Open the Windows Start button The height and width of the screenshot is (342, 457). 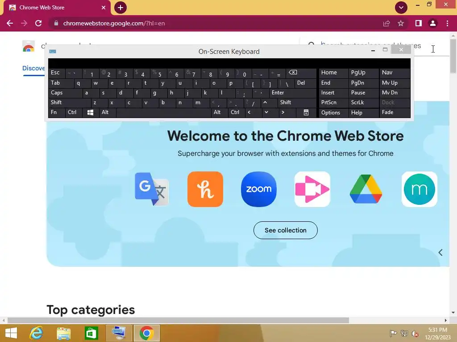tap(11, 333)
